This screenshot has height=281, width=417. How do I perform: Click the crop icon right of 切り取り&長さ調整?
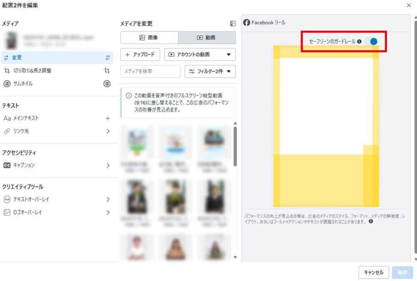(108, 71)
